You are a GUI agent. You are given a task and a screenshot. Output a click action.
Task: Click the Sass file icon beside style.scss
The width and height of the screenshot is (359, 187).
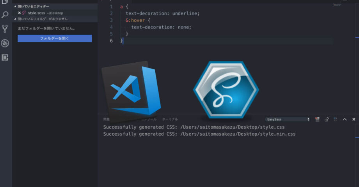point(24,13)
